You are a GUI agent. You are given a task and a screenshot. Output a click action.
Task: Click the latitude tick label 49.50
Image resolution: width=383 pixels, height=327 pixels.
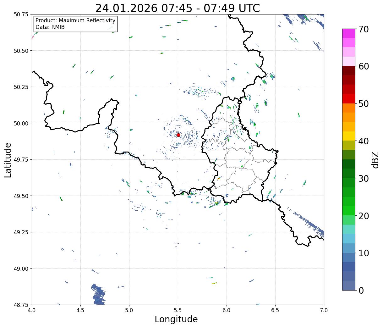(x=21, y=196)
